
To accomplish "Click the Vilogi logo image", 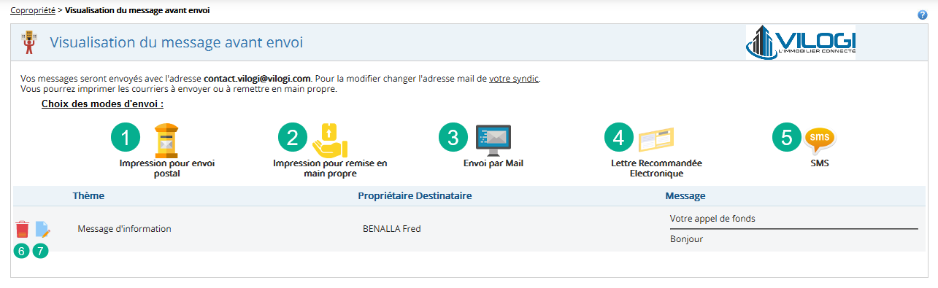I will pyautogui.click(x=801, y=42).
